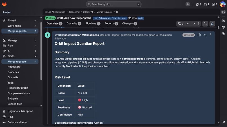Viewport: 227px width, 127px height.
Task: Open the 3 threads counter button
Action: tap(181, 24)
